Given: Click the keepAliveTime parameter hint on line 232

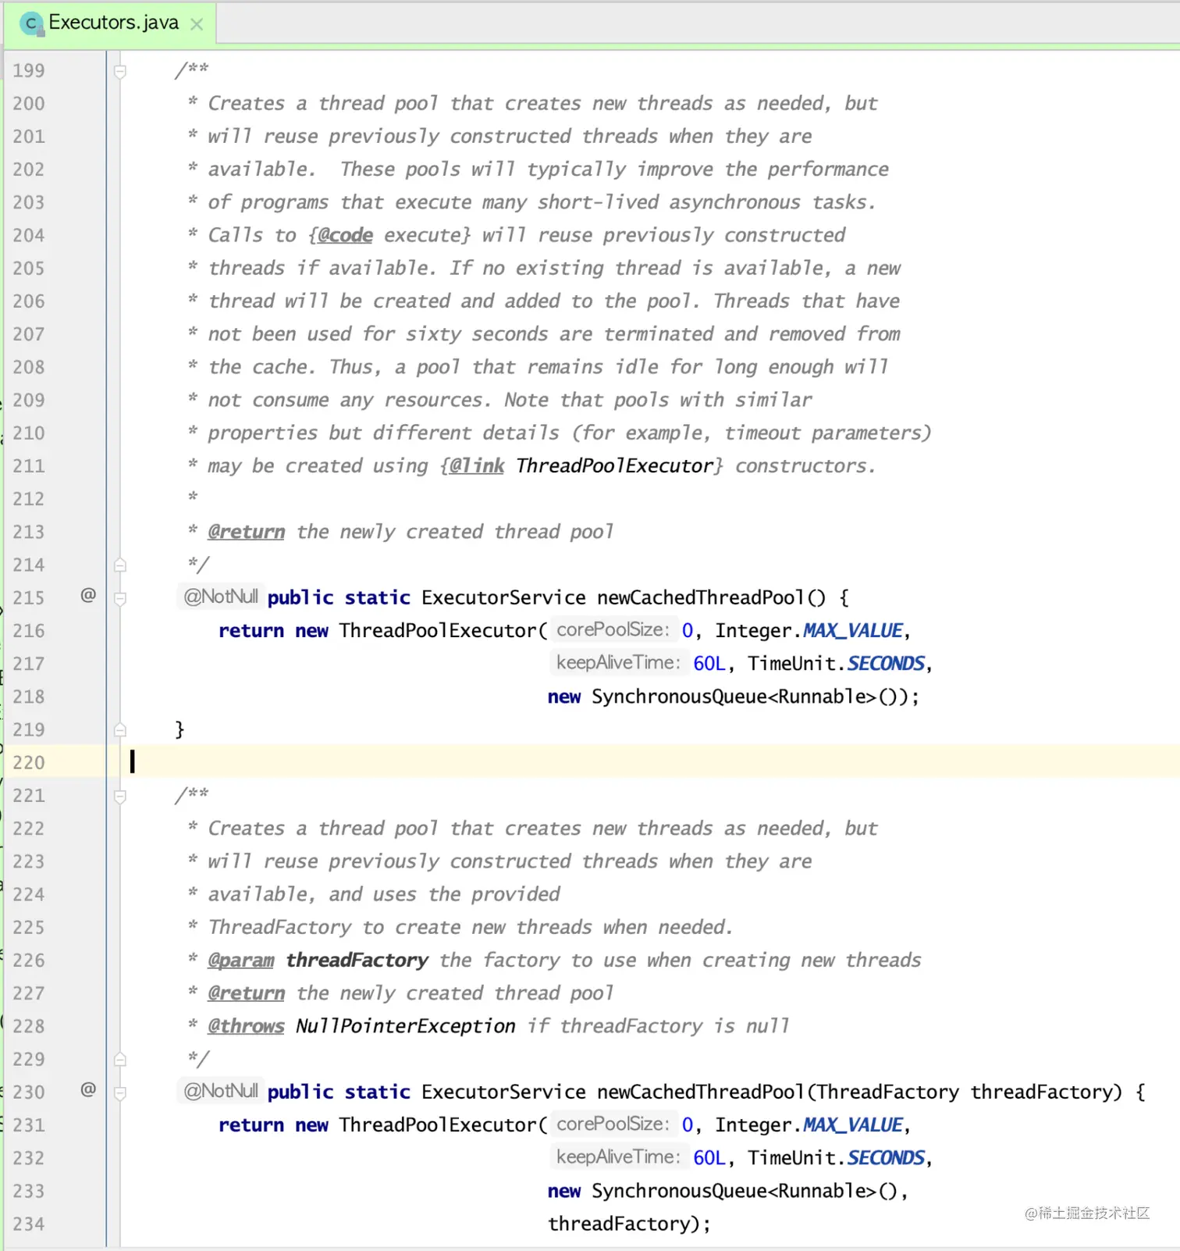Looking at the screenshot, I should tap(619, 1157).
